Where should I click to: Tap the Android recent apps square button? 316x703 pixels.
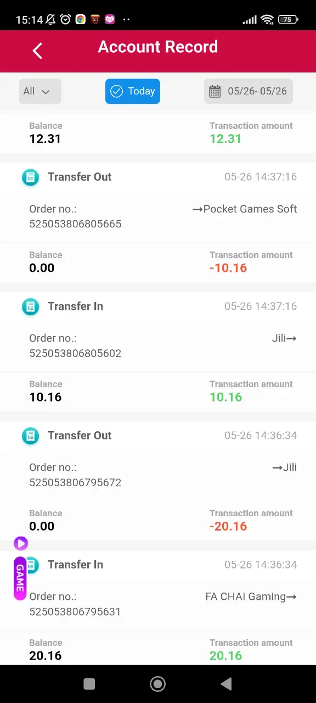coord(89,684)
